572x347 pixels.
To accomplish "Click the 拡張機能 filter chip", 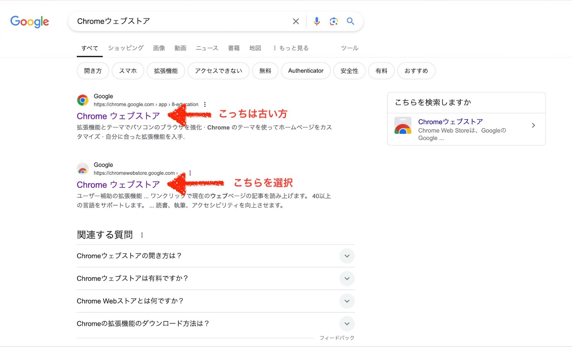I will coord(166,71).
